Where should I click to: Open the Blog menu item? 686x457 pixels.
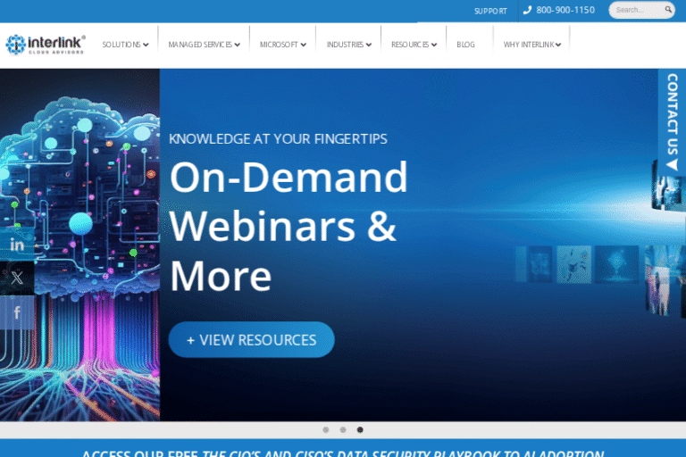coord(465,45)
